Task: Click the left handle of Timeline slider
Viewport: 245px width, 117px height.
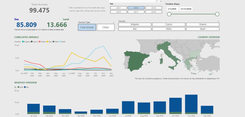Action: coord(169,14)
